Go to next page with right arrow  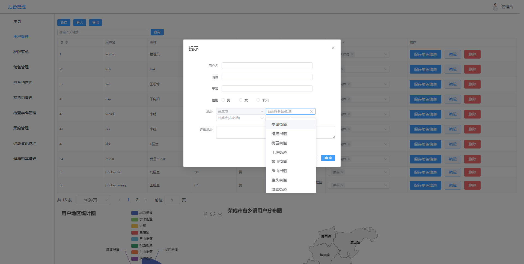tap(146, 200)
